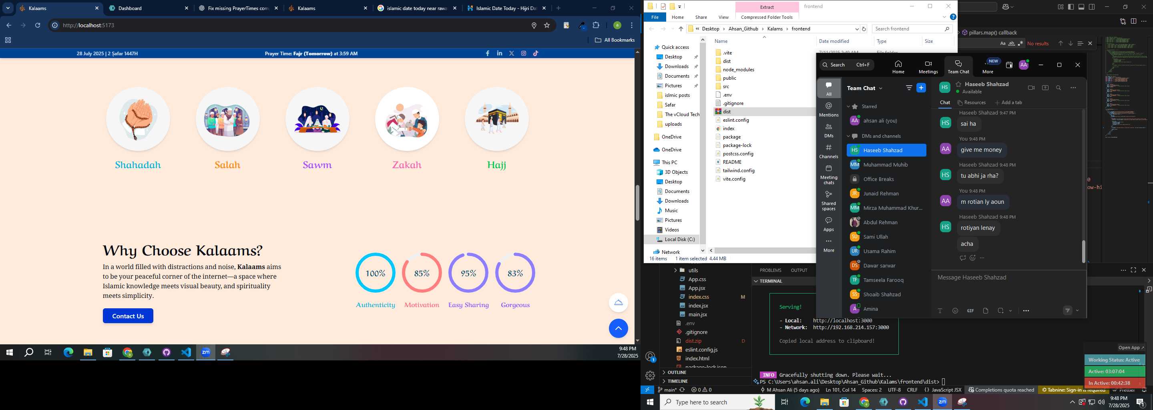Image resolution: width=1153 pixels, height=410 pixels.
Task: Toggle Match Case in VS Code find widget
Action: [1002, 43]
